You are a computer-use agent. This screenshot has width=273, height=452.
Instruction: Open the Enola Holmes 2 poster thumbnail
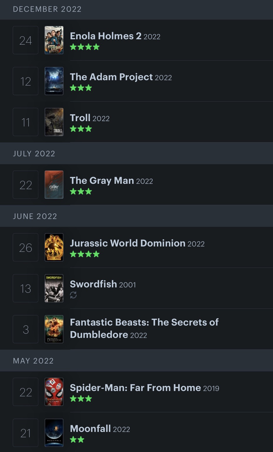[x=54, y=40]
